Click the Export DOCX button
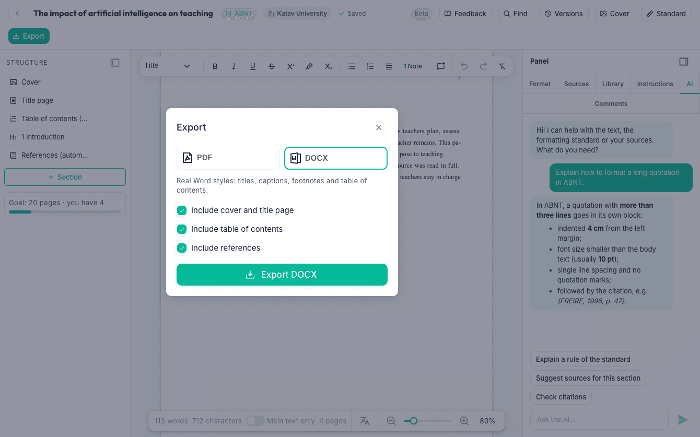 [x=282, y=275]
